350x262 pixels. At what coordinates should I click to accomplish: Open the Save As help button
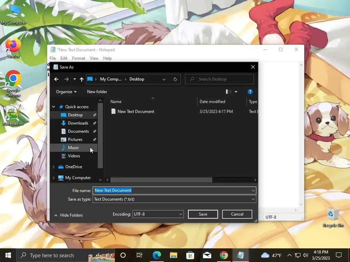point(250,92)
